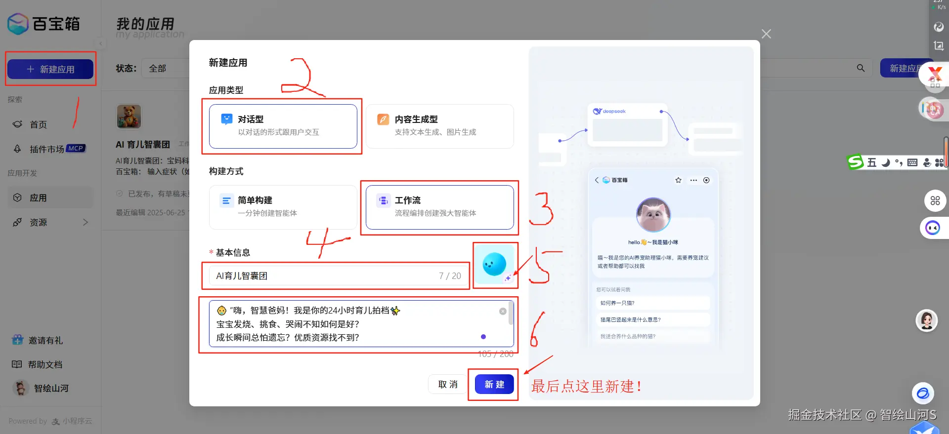
Task: Click the input method keyboard icon
Action: (912, 162)
